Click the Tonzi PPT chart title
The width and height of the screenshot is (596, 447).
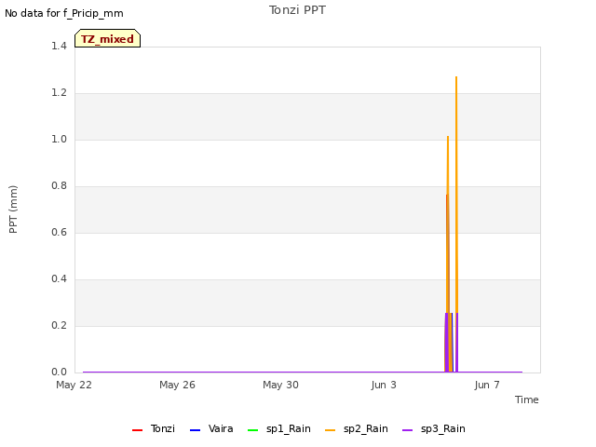[x=298, y=10]
